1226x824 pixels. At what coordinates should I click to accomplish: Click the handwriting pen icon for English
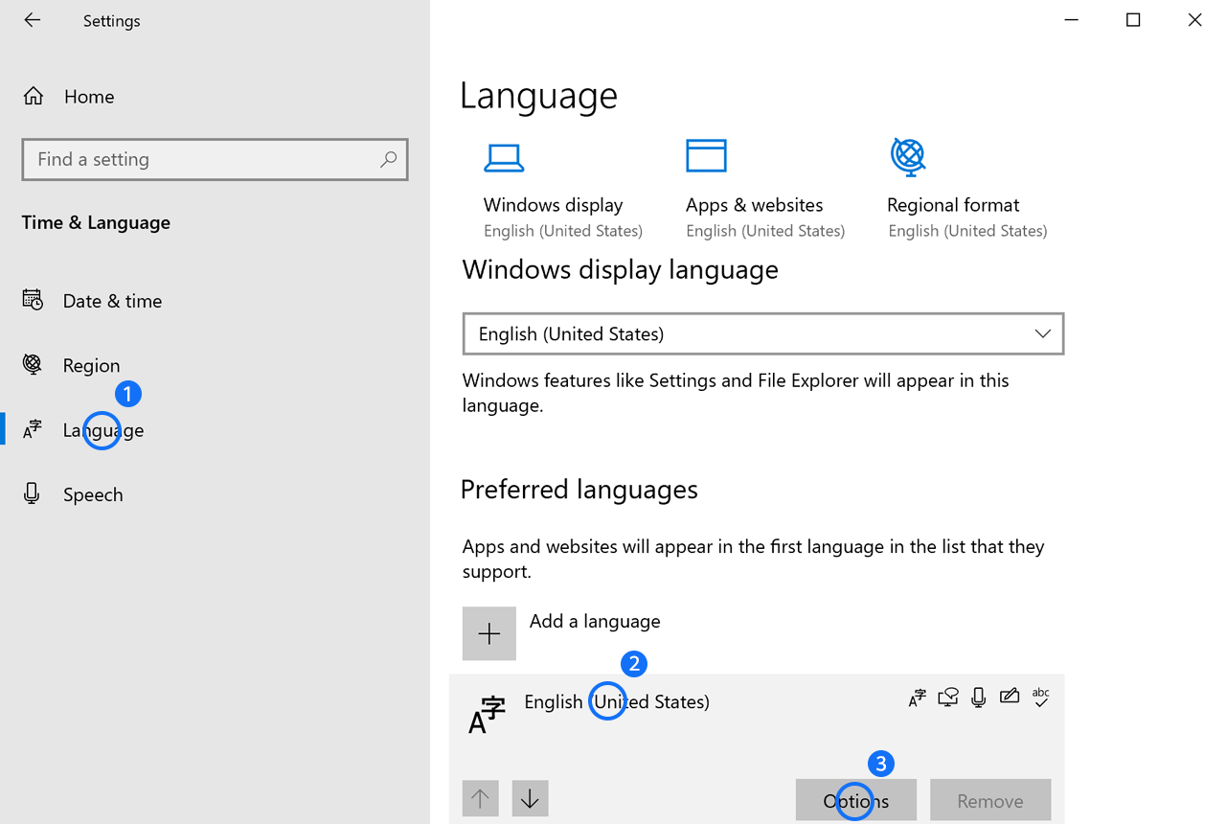pyautogui.click(x=1009, y=697)
